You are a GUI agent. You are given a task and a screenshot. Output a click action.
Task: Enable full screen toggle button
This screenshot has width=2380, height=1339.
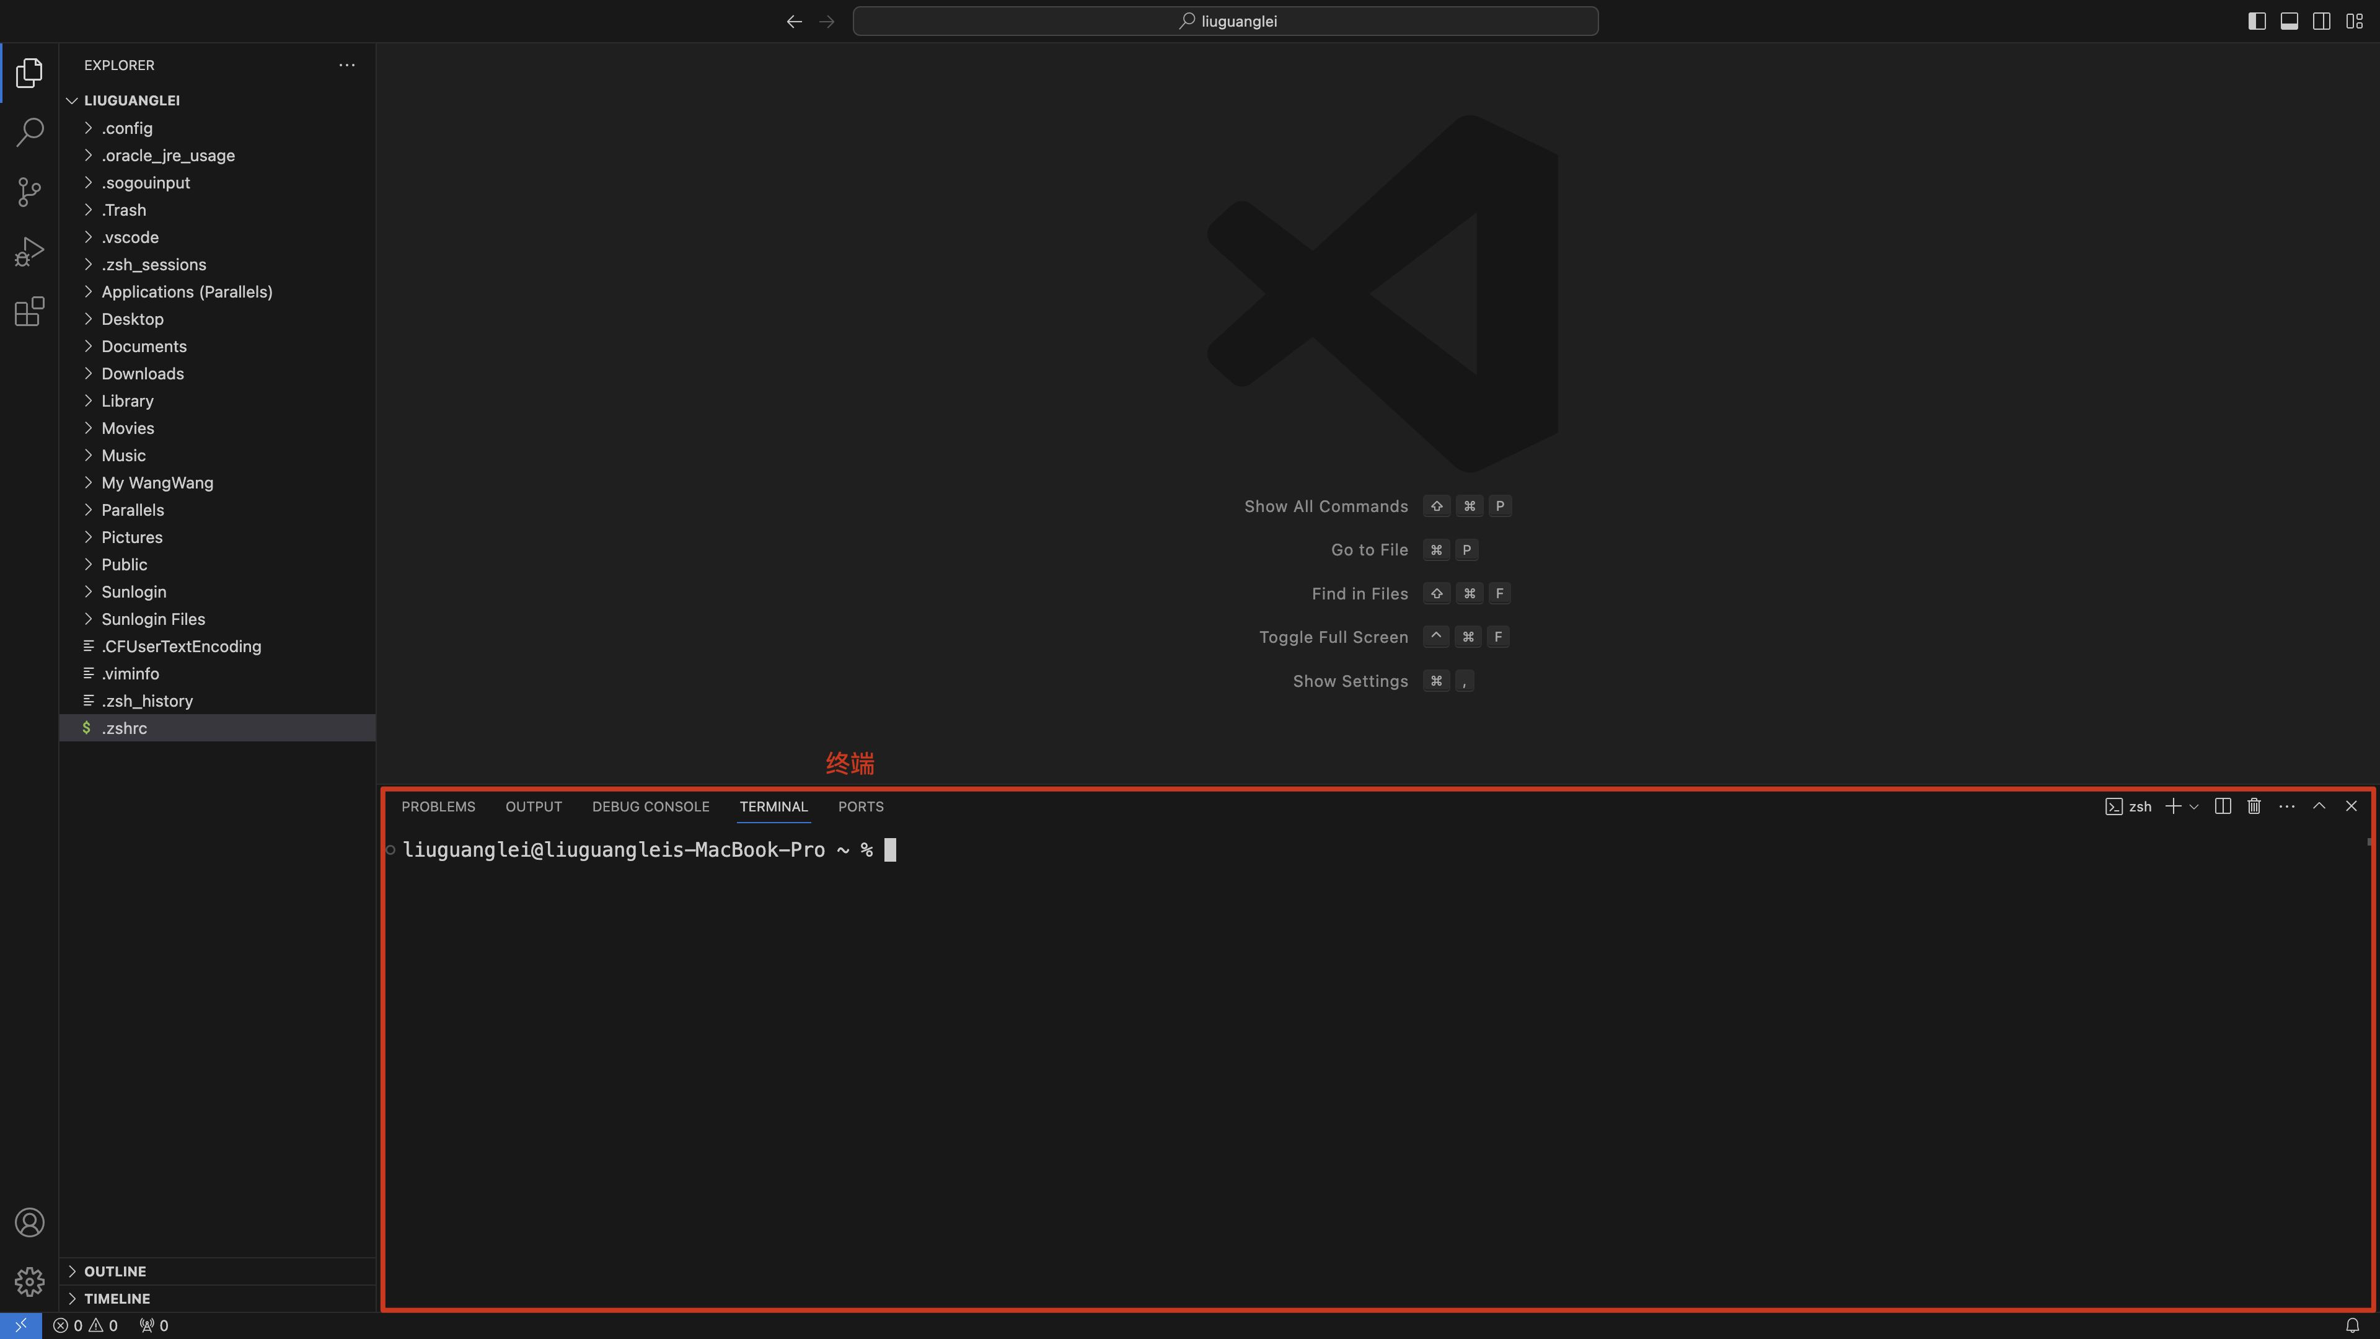(1332, 636)
